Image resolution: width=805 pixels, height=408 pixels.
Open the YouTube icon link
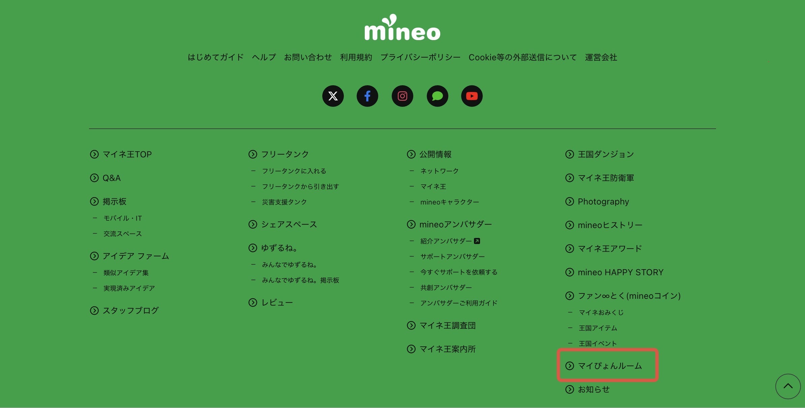coord(472,96)
